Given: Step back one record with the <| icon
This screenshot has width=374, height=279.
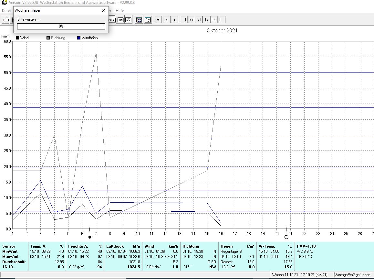Looking at the screenshot, I should point(200,19).
